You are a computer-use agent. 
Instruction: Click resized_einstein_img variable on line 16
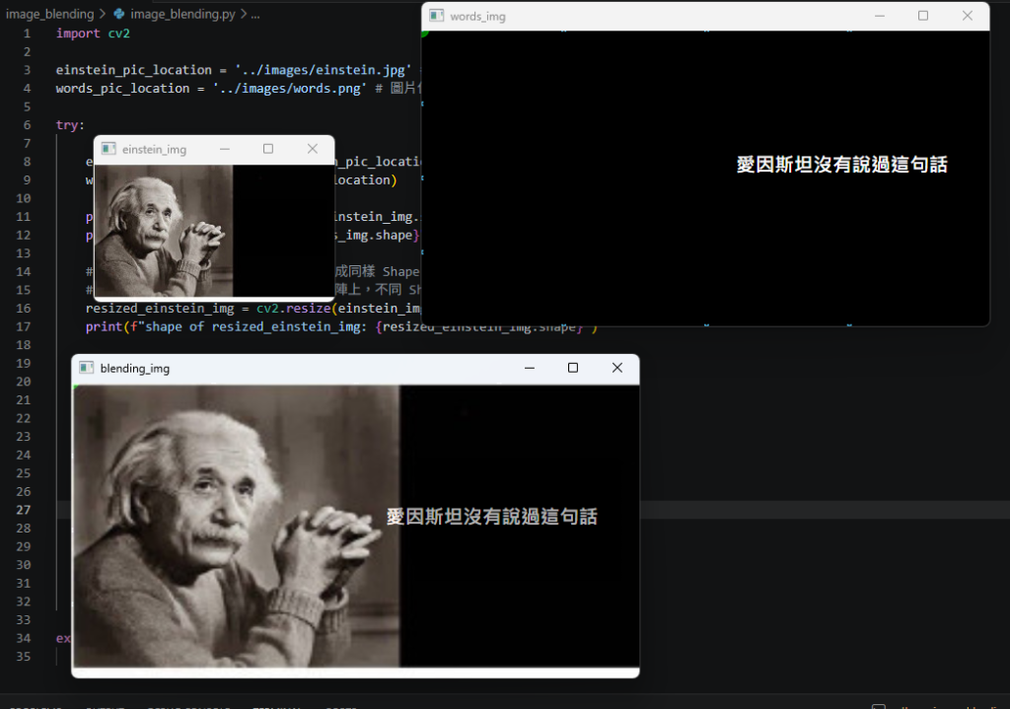coord(160,309)
